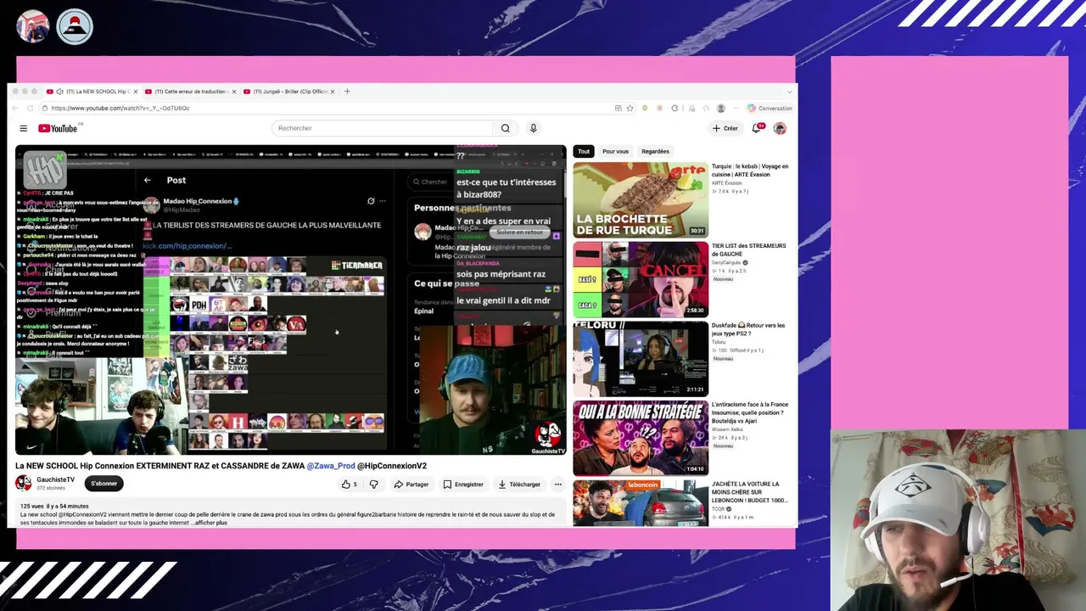
Task: Click the DanyCaligula channel name
Action: [x=728, y=263]
